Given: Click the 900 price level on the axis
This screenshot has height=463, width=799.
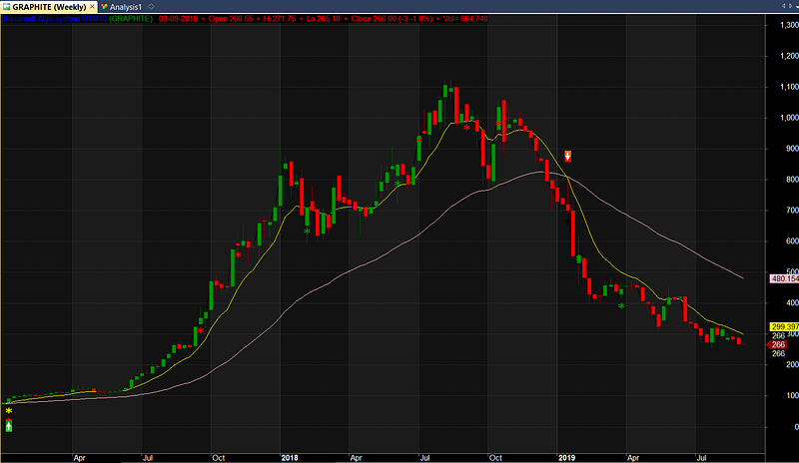Looking at the screenshot, I should [792, 149].
